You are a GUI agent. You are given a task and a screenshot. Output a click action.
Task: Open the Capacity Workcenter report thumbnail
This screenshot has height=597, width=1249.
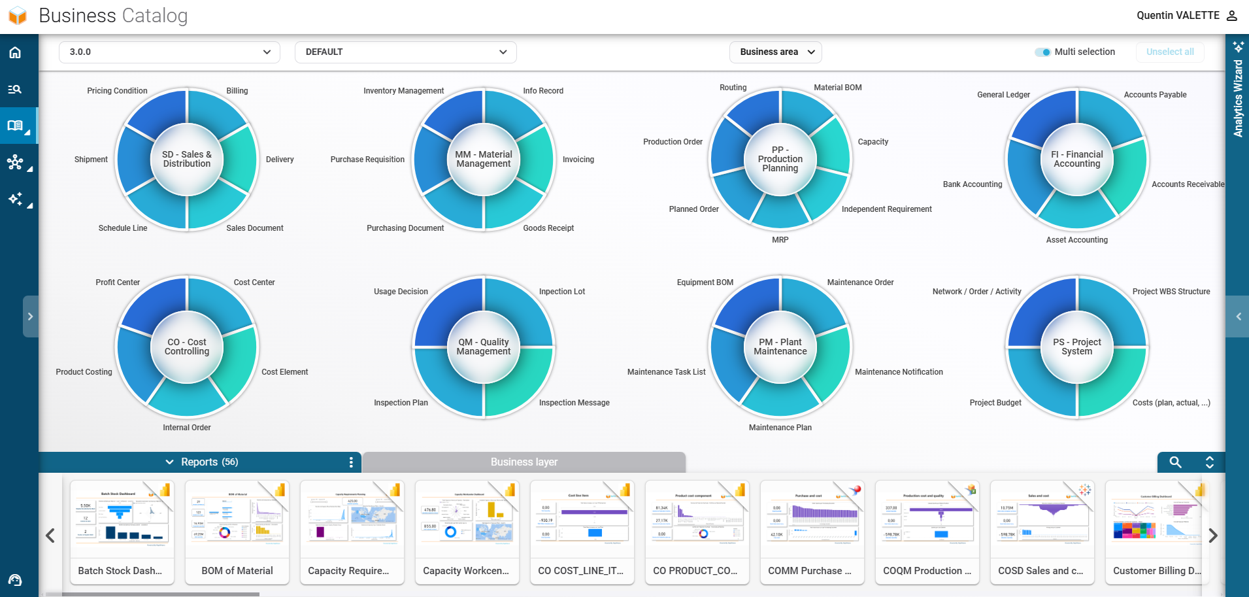467,532
